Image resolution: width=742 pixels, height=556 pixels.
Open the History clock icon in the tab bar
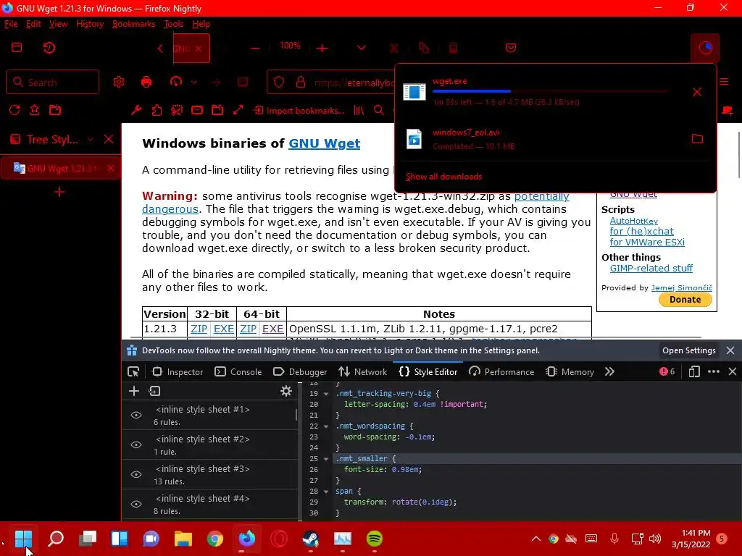click(x=49, y=48)
